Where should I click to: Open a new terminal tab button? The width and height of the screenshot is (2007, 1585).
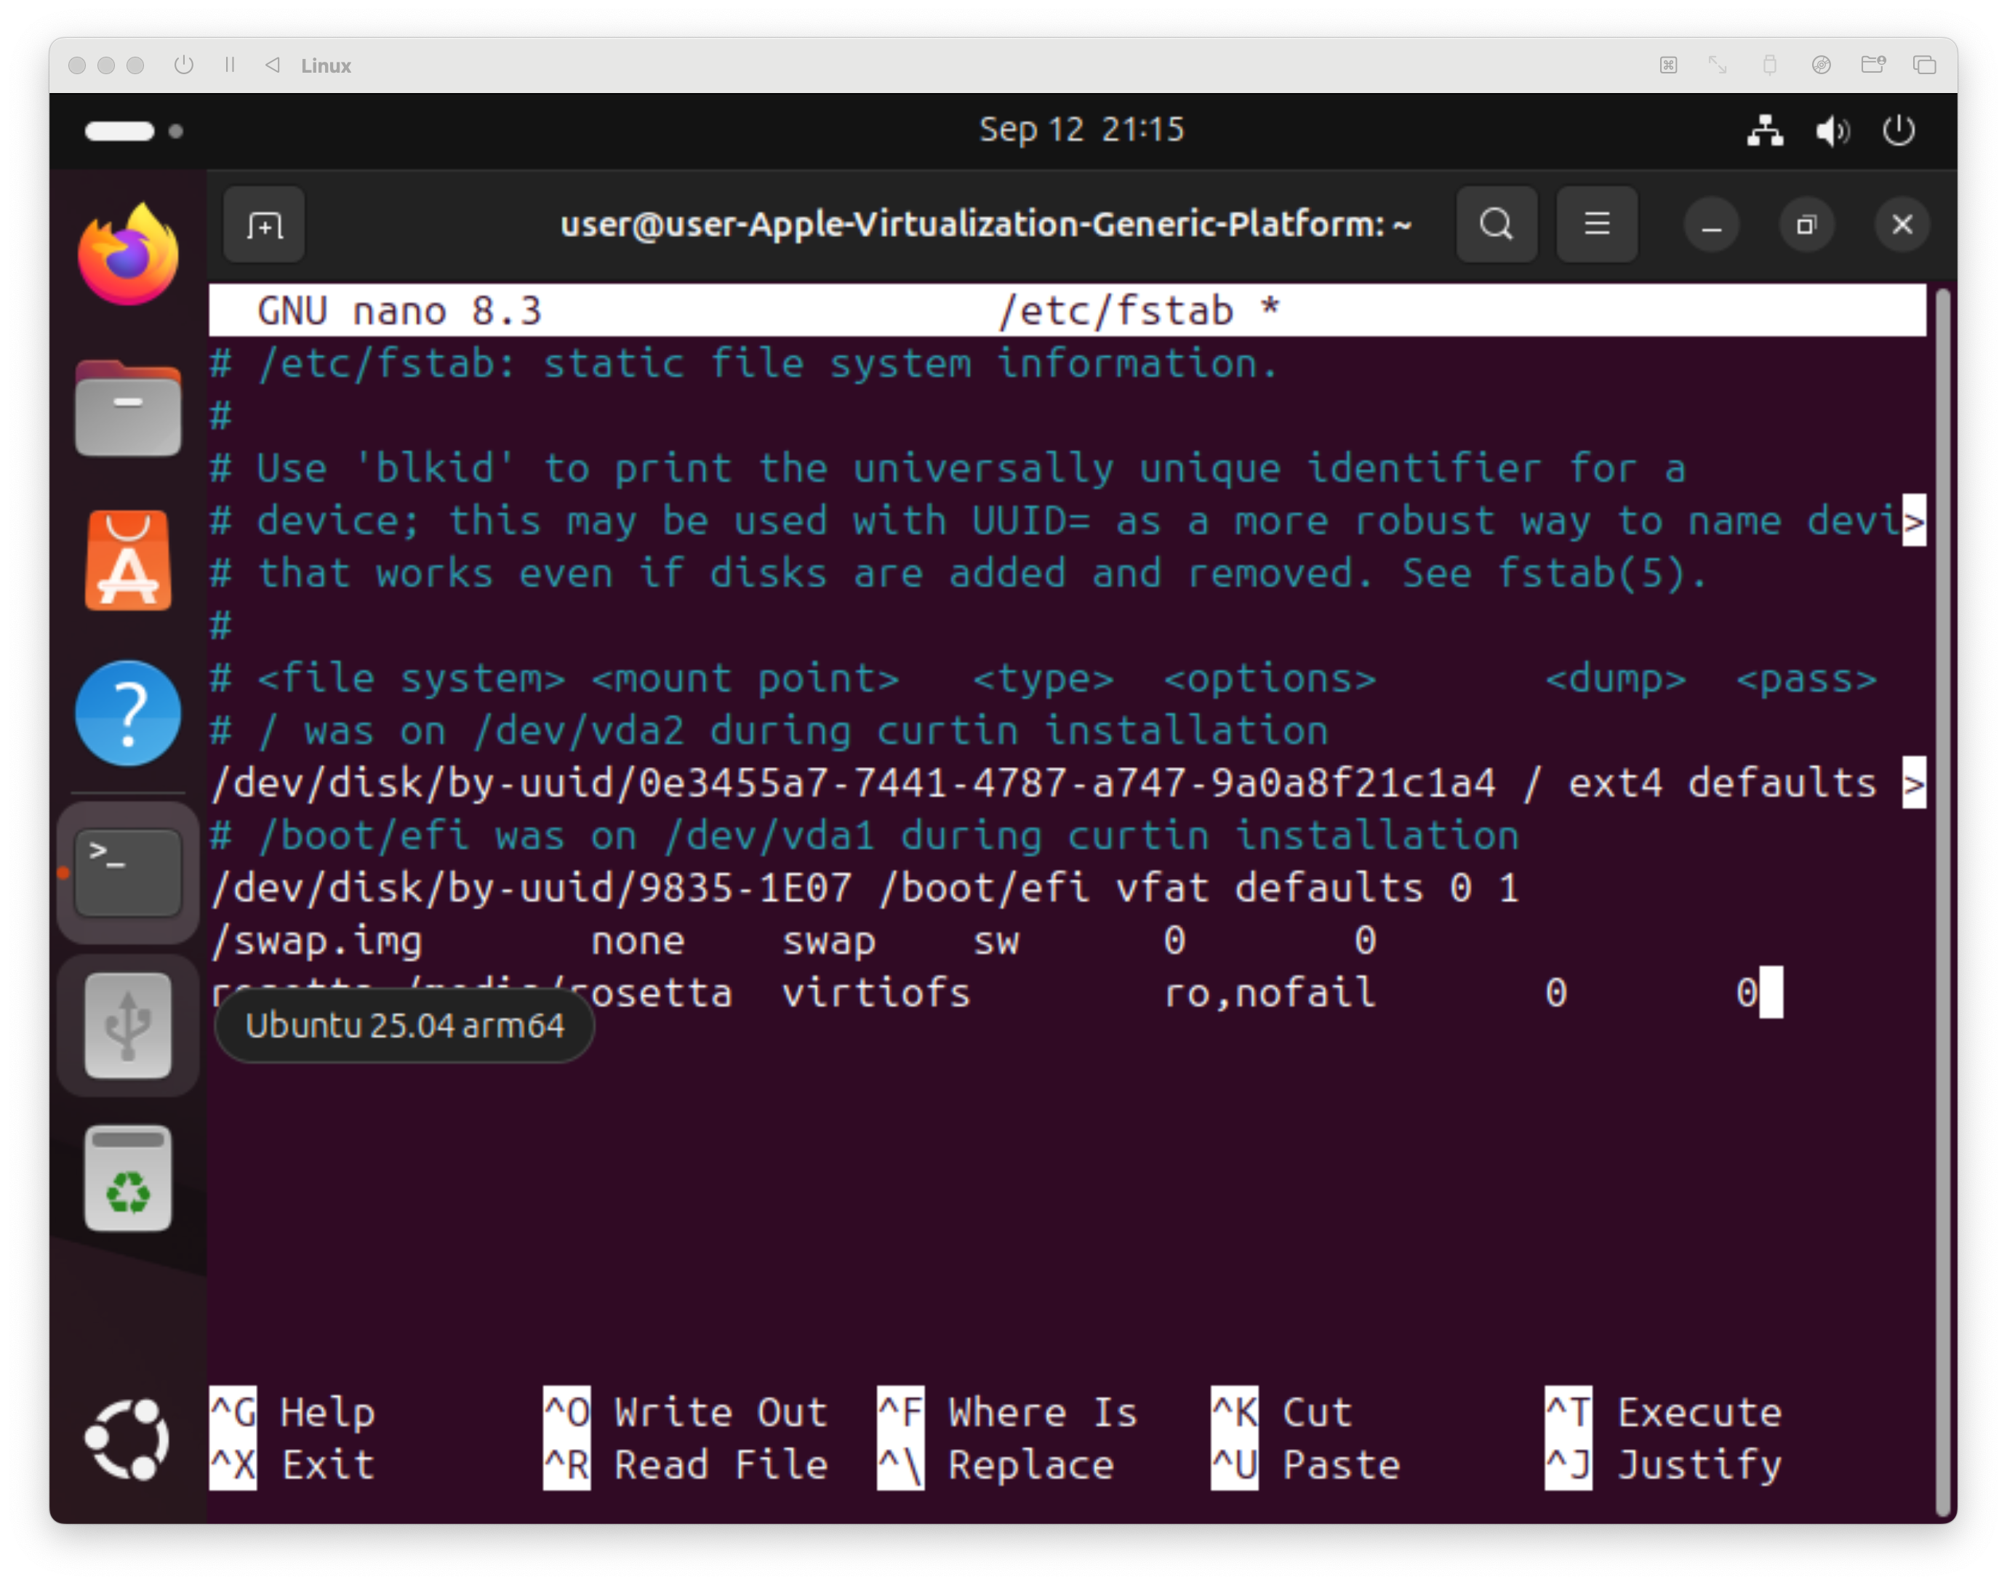coord(265,225)
